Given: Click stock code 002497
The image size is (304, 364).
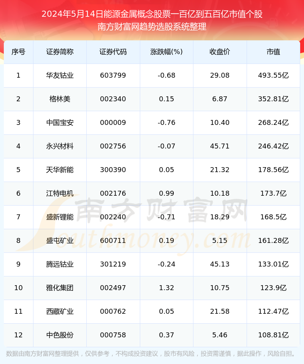Looking at the screenshot, I should (x=113, y=288).
